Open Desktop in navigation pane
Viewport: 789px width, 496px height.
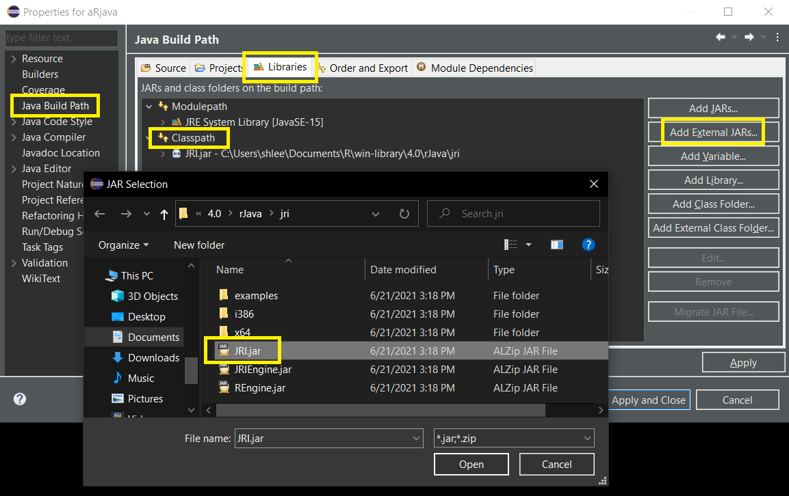pyautogui.click(x=138, y=316)
